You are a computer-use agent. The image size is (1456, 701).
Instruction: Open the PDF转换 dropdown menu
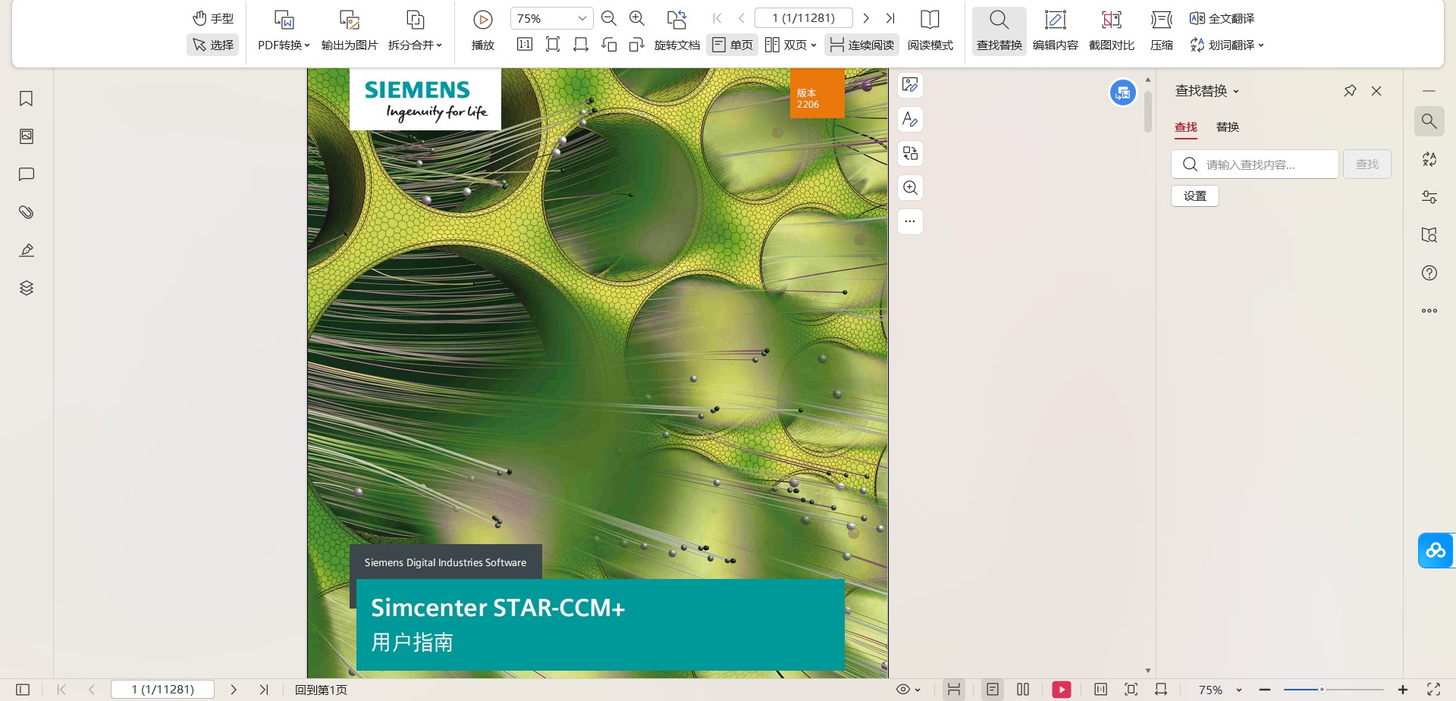284,45
